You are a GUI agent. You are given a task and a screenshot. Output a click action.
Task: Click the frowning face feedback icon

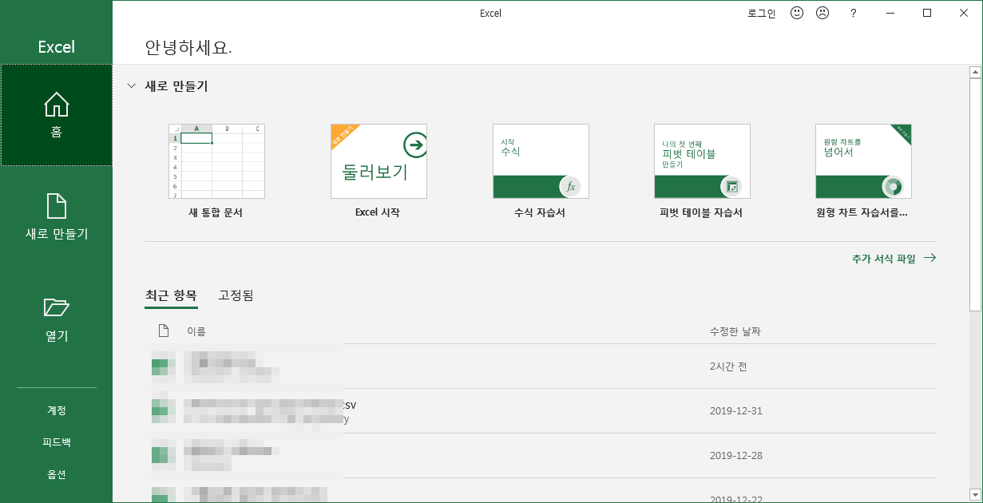(x=822, y=13)
